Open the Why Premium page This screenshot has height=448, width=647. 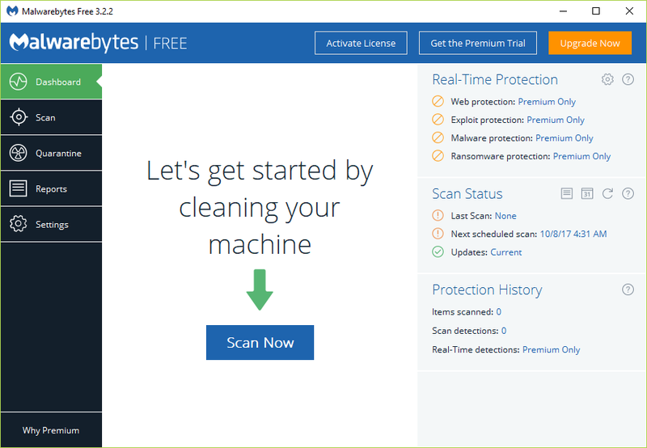[51, 430]
